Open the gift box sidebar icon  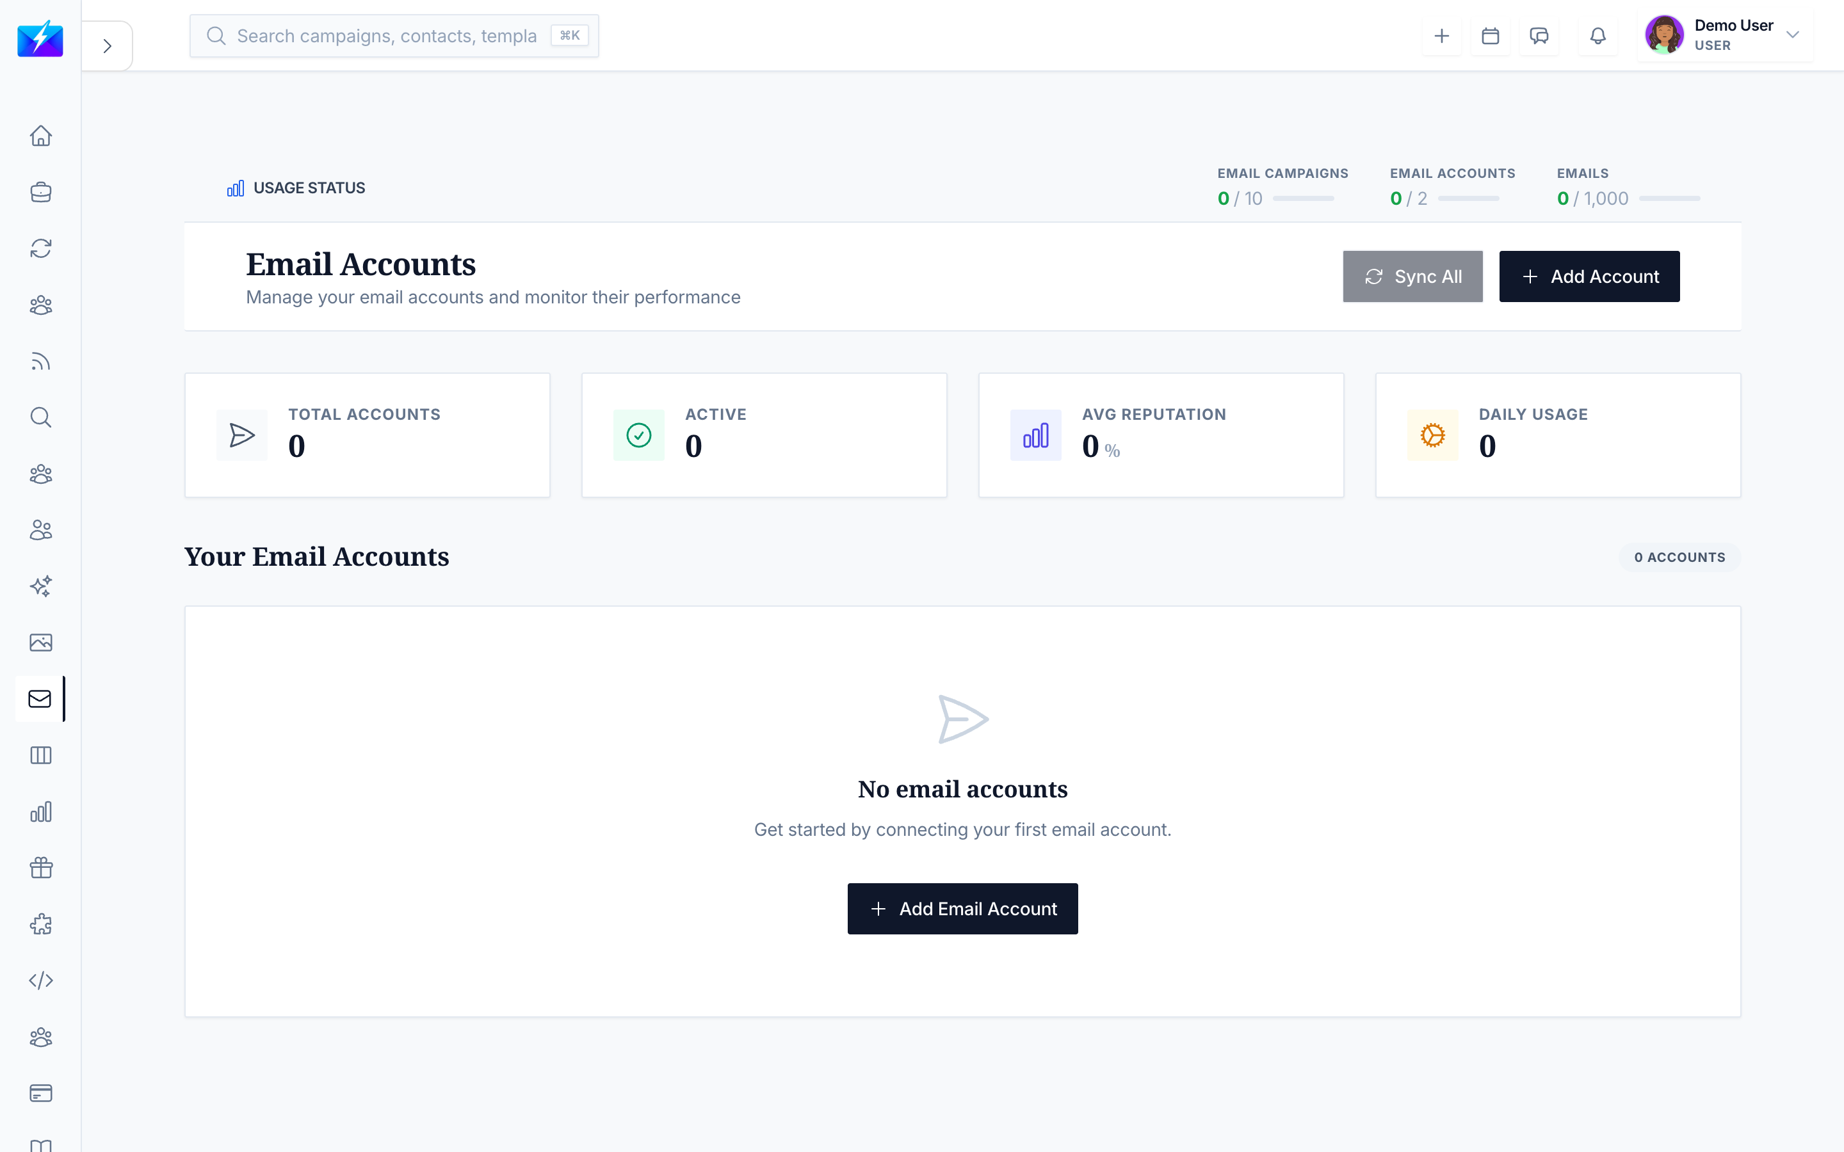pyautogui.click(x=40, y=868)
